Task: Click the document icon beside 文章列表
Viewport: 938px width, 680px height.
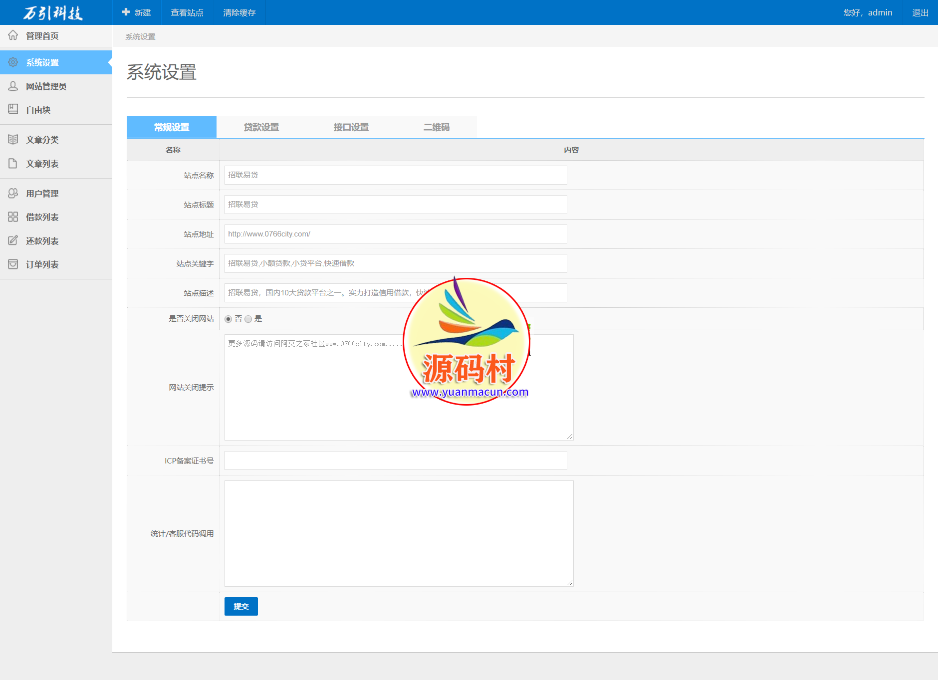Action: [13, 164]
